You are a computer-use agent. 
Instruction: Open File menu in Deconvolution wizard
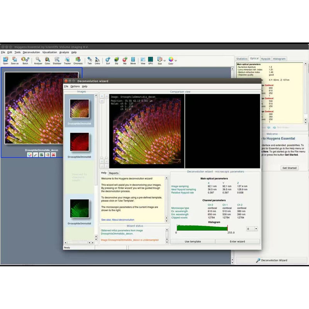tap(66, 87)
